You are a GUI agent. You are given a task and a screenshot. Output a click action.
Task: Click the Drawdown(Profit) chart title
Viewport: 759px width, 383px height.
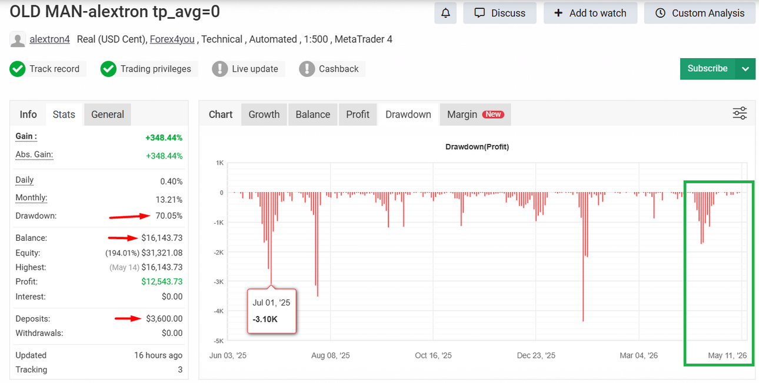point(477,147)
